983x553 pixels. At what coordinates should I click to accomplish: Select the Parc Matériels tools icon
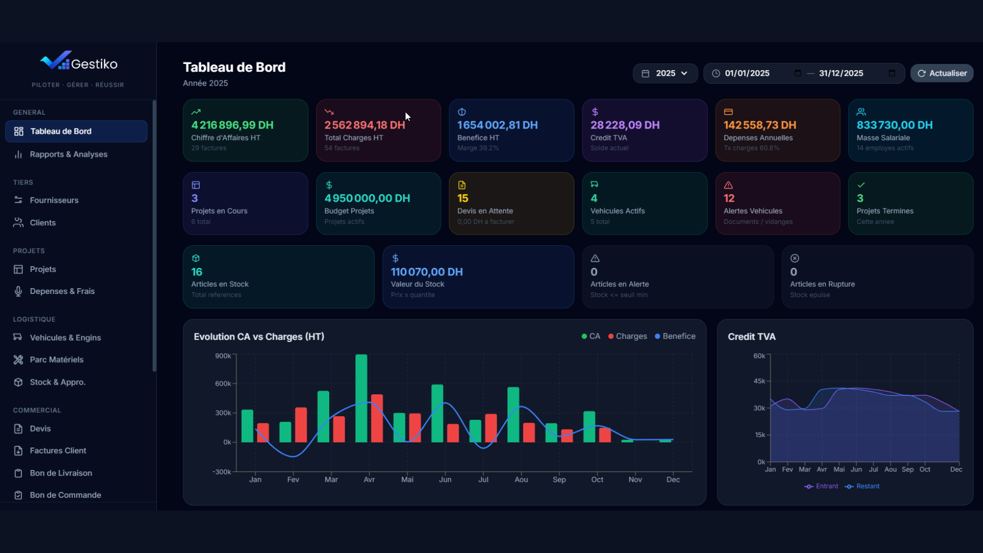click(x=18, y=359)
